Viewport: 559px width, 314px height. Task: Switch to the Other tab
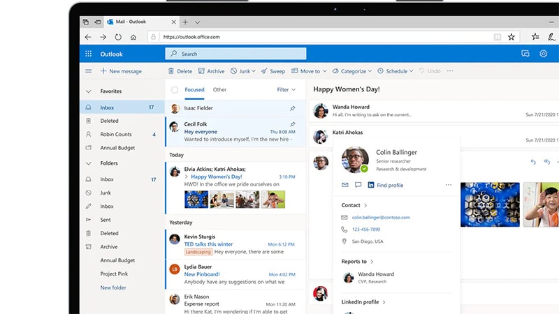(x=219, y=90)
